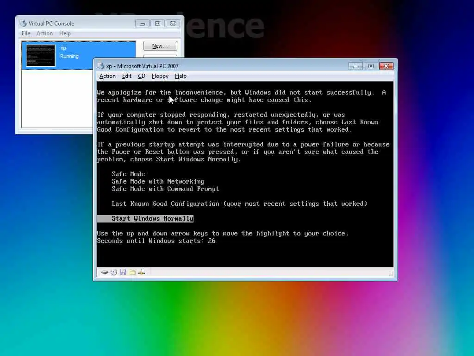Open Action menu in Virtual PC Console
Screen dimensions: 474x356
click(44, 33)
